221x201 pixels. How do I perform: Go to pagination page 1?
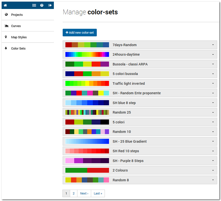pyautogui.click(x=66, y=193)
